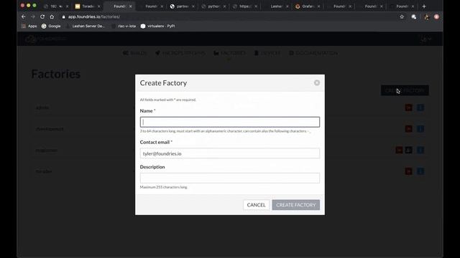Go forward using browser forward arrow

click(33, 16)
